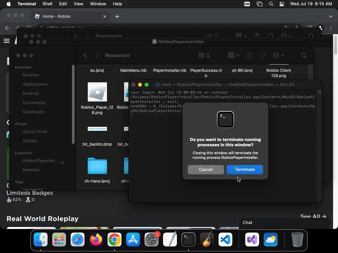The image size is (338, 253).
Task: Click Cancel in the terminate dialog
Action: coord(206,170)
